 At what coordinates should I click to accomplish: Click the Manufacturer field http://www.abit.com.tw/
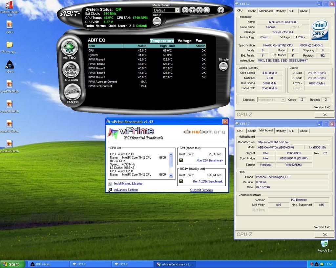click(x=293, y=142)
